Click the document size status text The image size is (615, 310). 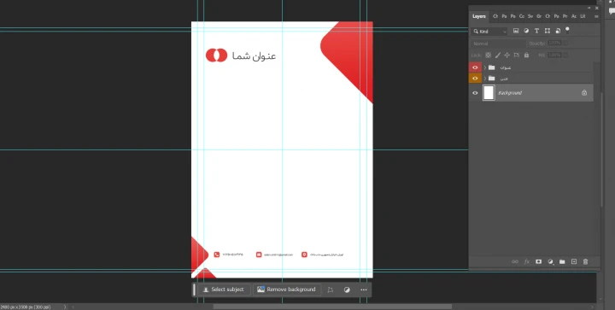coord(25,307)
